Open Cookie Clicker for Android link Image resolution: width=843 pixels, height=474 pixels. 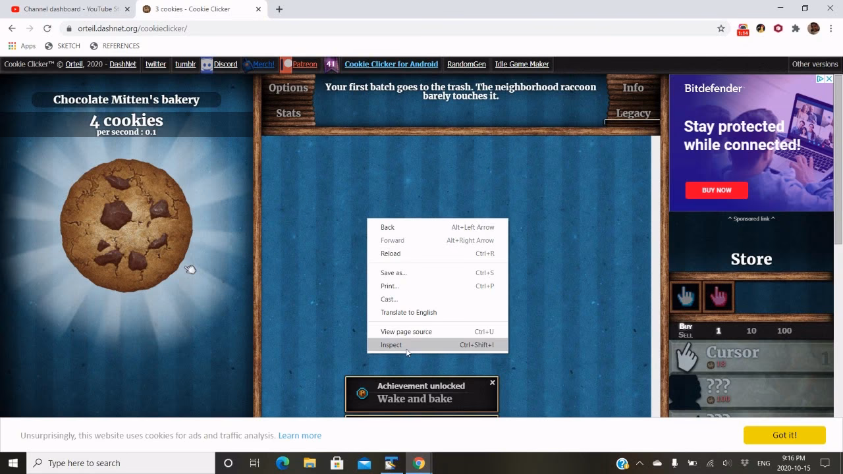coord(391,64)
